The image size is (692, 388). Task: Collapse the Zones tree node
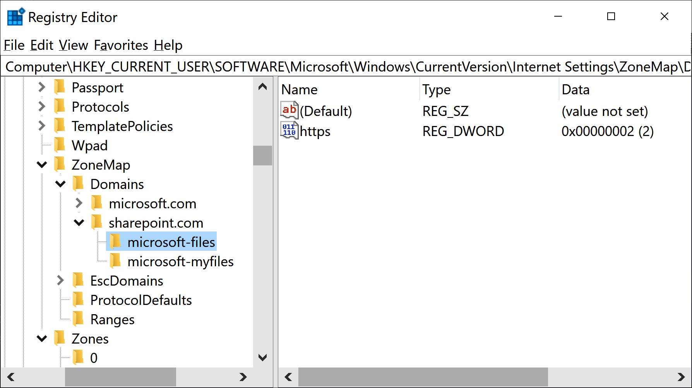[42, 339]
